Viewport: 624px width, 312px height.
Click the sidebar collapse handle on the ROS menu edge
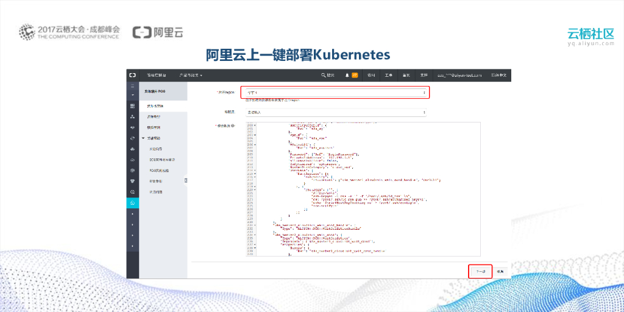[185, 180]
